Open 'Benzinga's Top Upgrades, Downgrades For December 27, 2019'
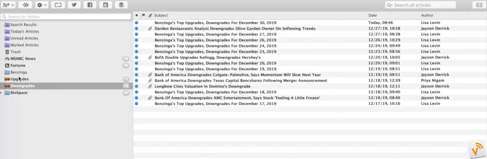 215,34
